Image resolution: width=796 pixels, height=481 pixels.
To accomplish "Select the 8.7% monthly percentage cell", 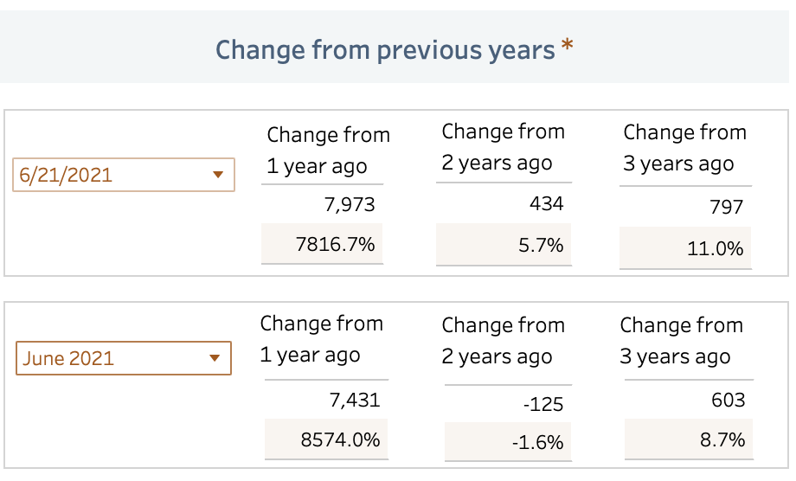I will (x=689, y=439).
